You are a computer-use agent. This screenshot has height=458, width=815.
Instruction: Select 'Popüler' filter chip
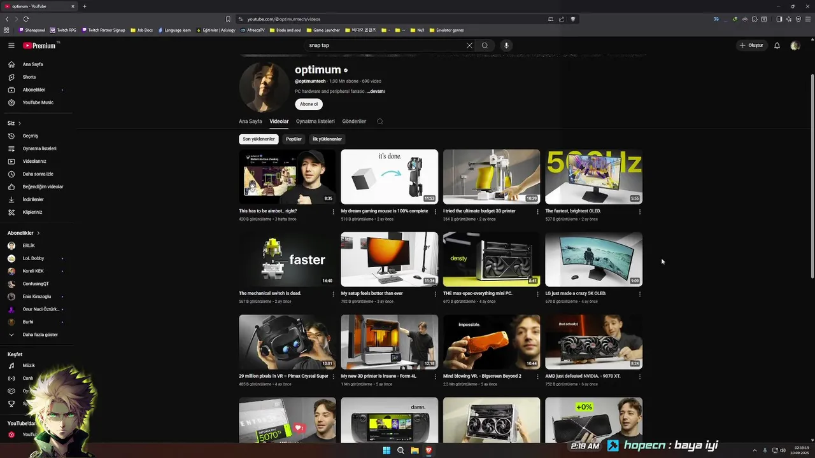(x=294, y=139)
